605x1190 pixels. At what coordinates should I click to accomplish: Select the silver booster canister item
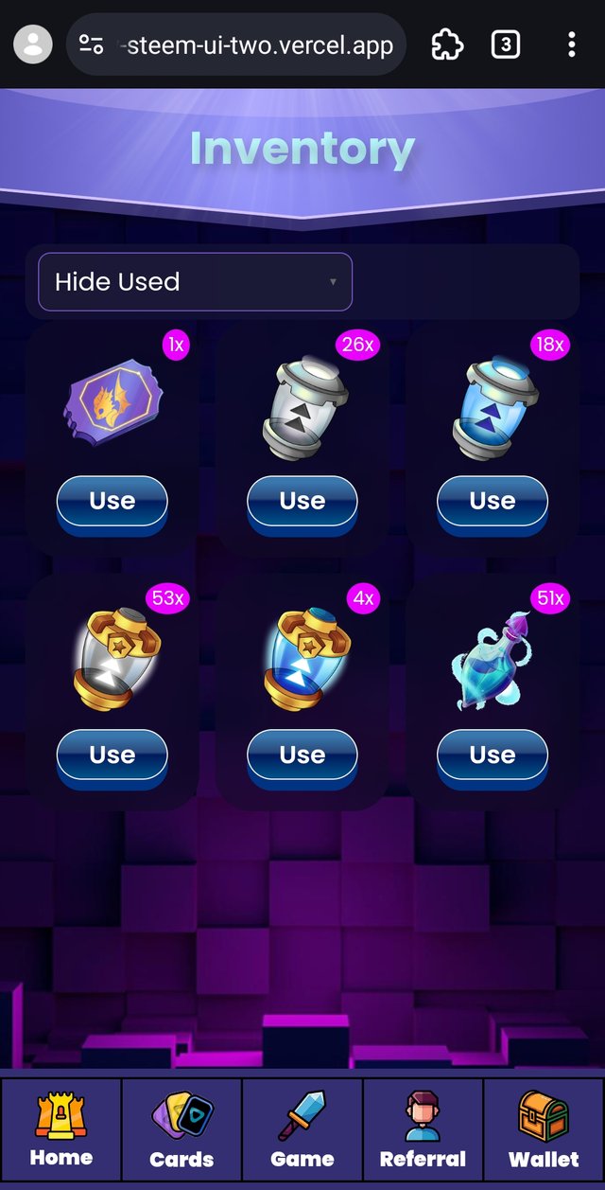pyautogui.click(x=304, y=407)
